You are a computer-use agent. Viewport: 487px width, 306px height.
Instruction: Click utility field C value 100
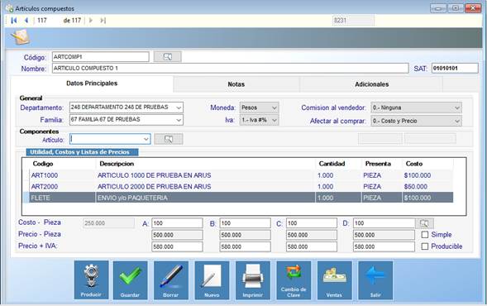point(312,223)
